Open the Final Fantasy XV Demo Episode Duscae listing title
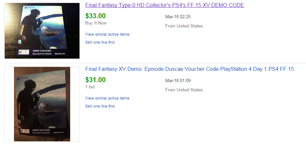This screenshot has width=306, height=144. 190,69
